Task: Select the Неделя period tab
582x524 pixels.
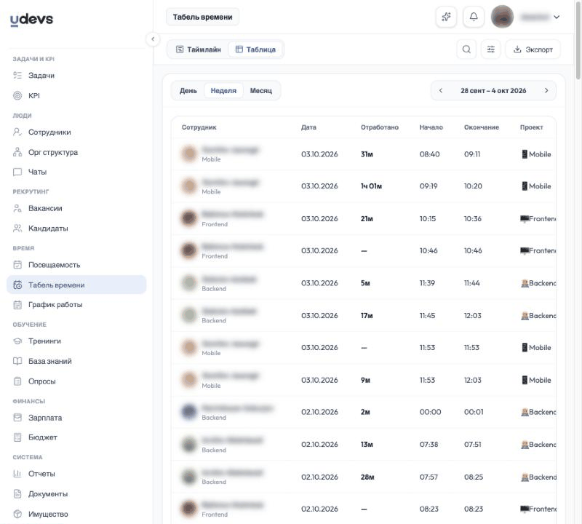Action: pyautogui.click(x=223, y=91)
